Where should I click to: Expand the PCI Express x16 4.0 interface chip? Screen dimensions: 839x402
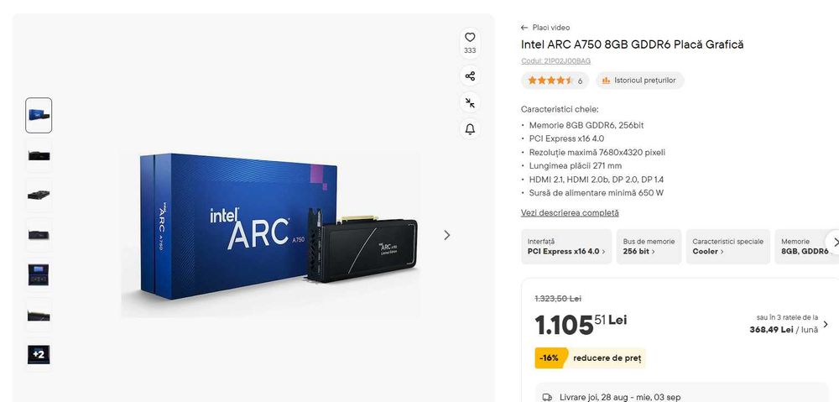click(x=566, y=247)
